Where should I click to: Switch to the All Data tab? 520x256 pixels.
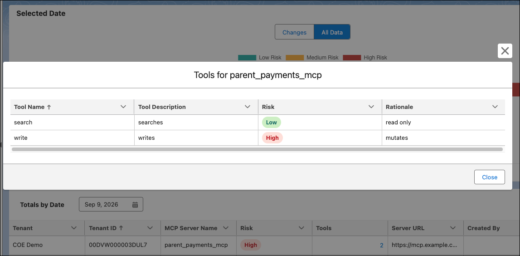(x=332, y=32)
